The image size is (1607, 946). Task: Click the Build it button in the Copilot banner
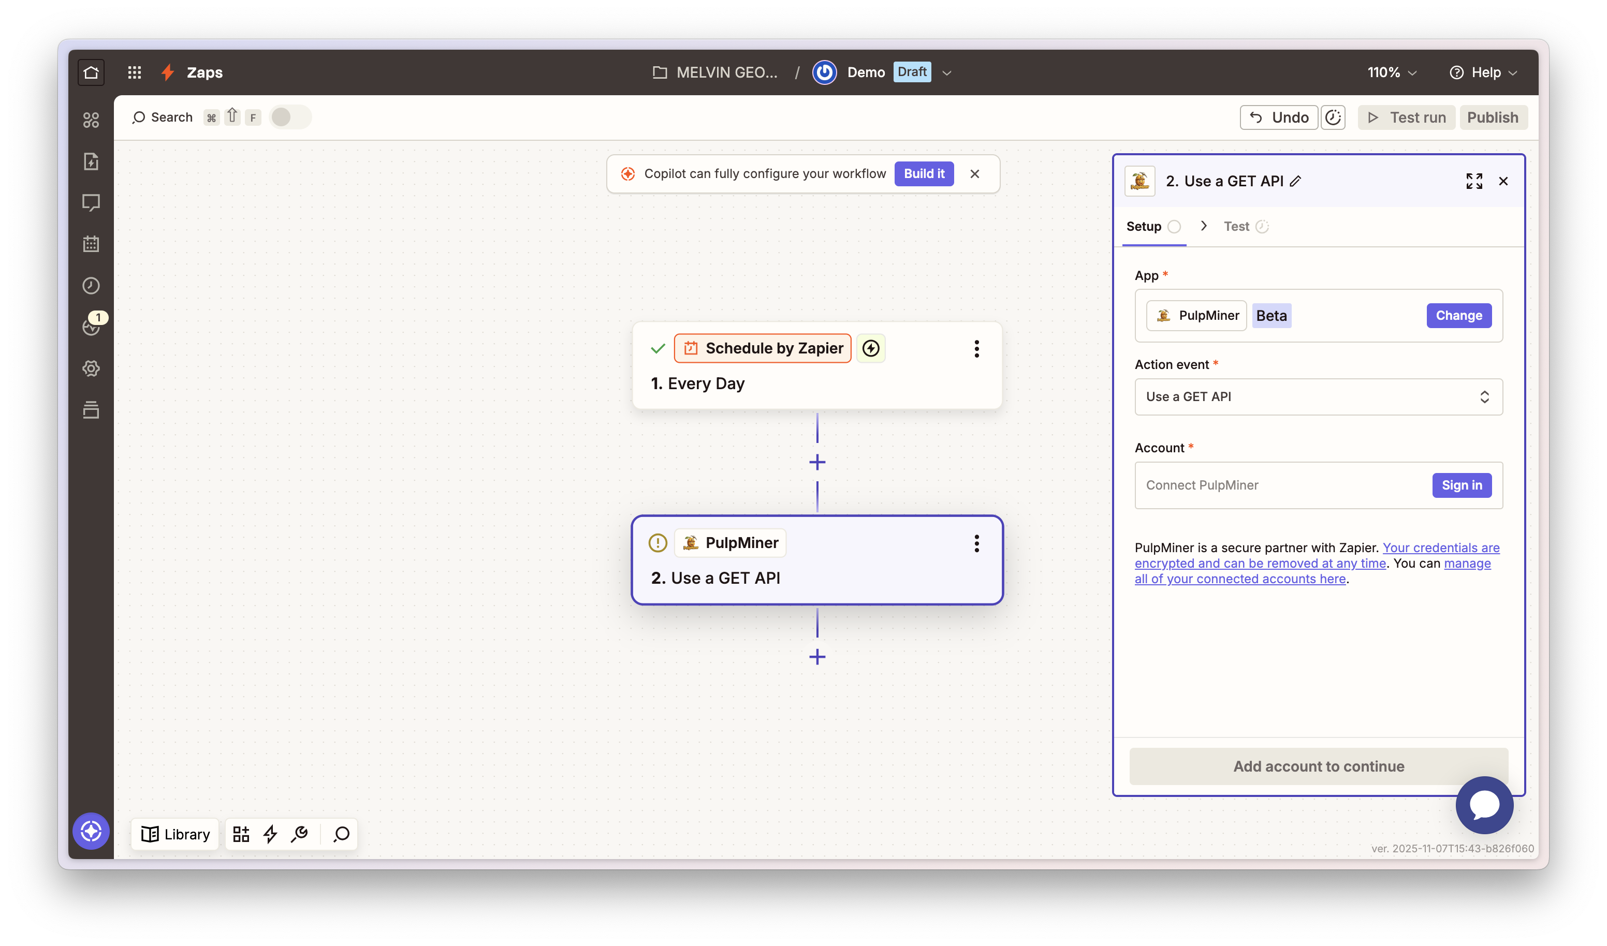tap(924, 173)
